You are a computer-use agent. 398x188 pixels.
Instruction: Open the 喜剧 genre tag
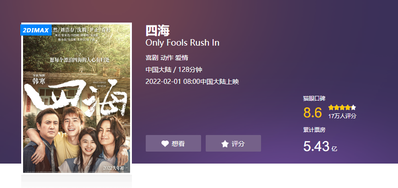(x=152, y=58)
